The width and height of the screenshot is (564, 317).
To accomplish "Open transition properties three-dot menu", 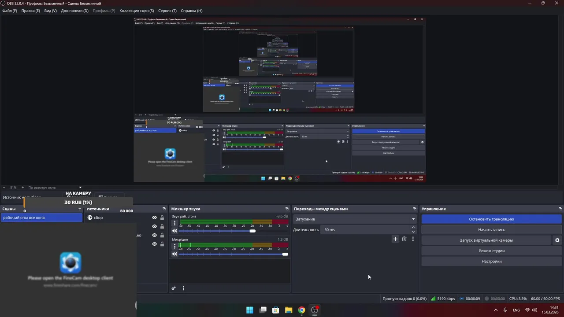I will click(x=413, y=239).
